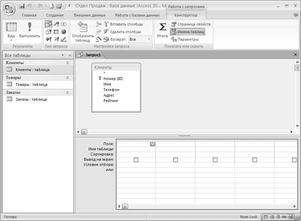Toggle Страница свойств property sheet
The image size is (301, 221).
[190, 24]
